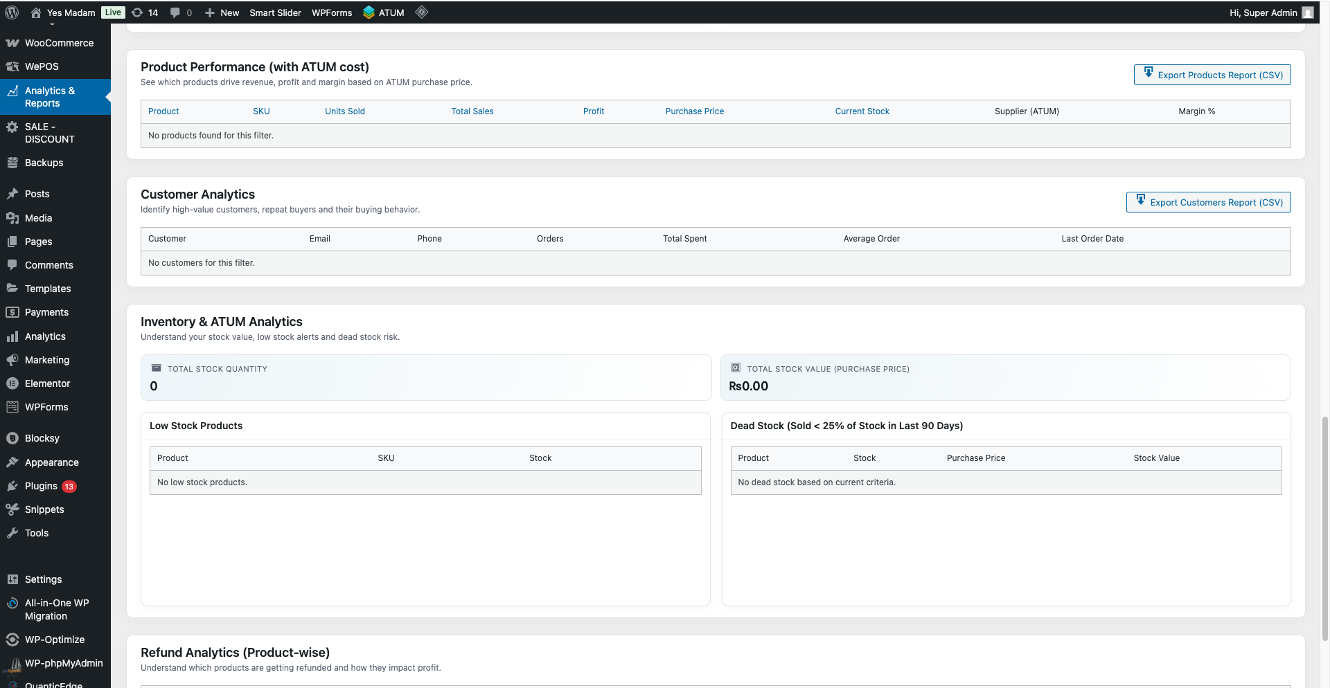
Task: Open WooCommerce in the sidebar
Action: coord(59,43)
